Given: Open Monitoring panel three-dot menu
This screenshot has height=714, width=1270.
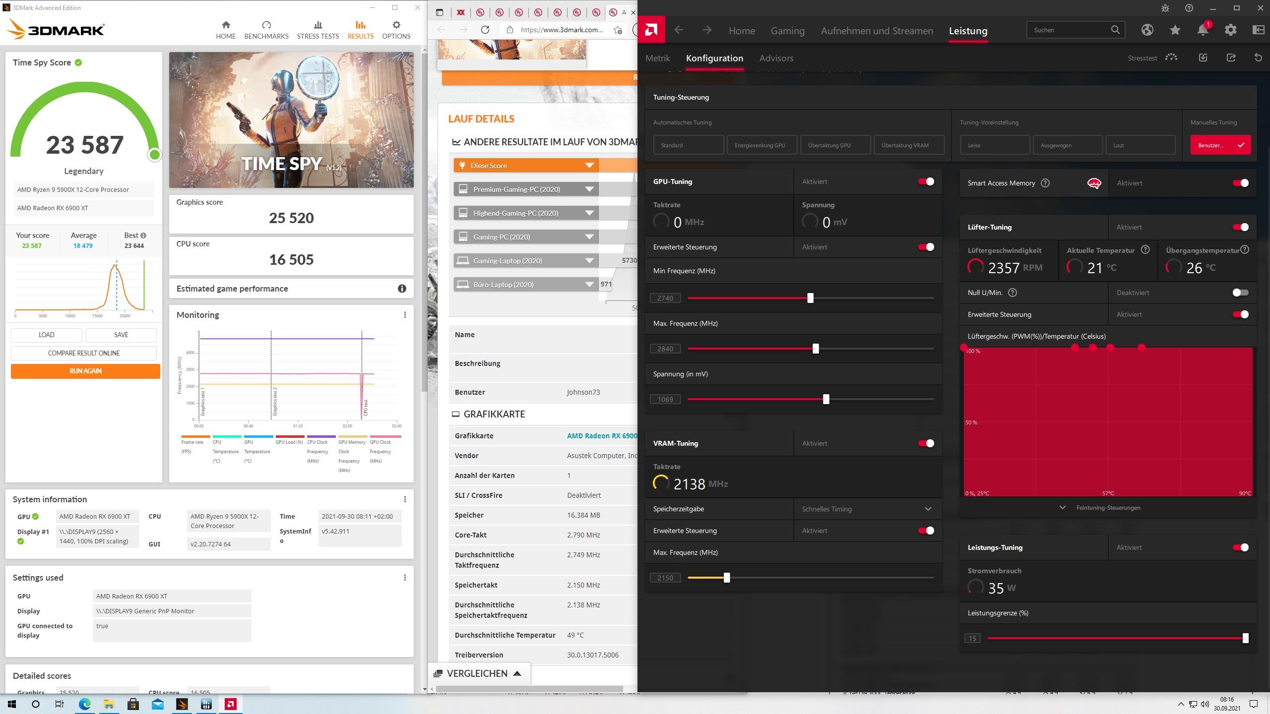Looking at the screenshot, I should tap(405, 315).
